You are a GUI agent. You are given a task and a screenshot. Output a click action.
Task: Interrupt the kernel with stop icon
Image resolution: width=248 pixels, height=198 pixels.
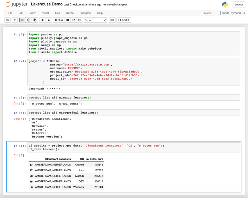tap(68, 20)
